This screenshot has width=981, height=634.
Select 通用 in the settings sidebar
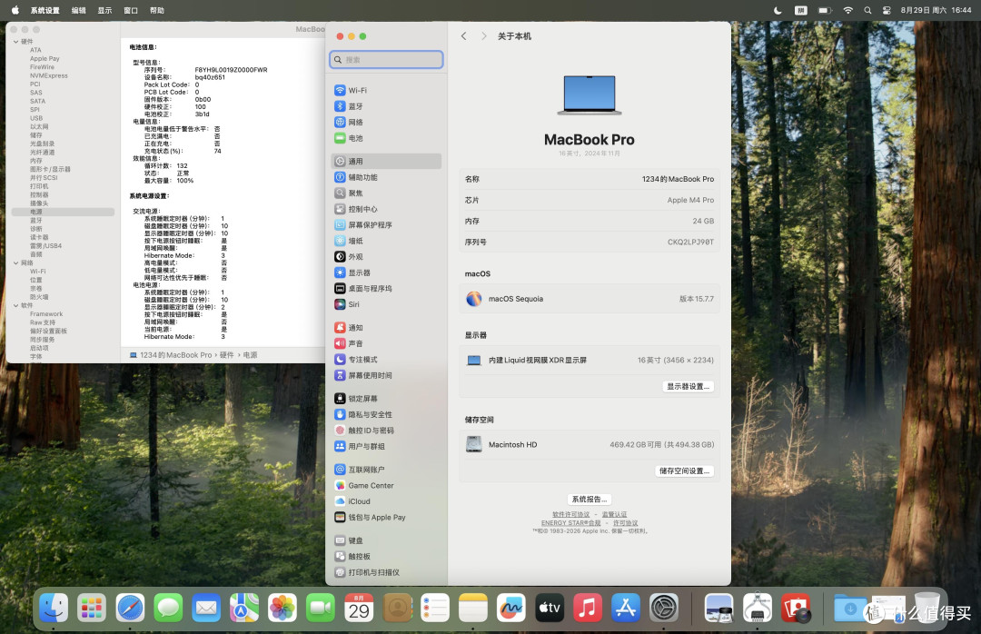386,162
